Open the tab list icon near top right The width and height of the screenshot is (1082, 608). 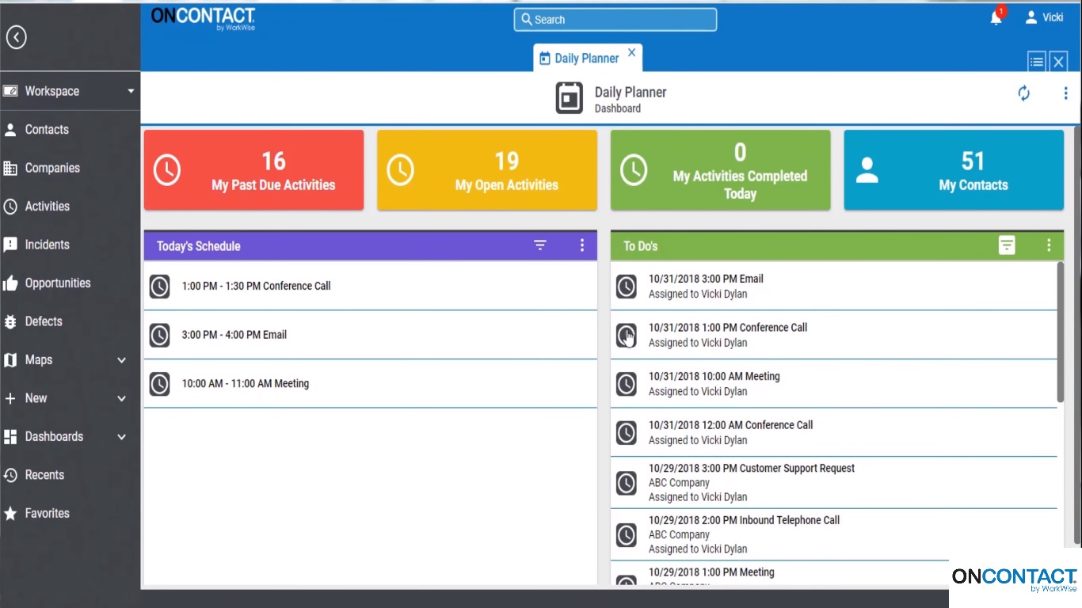1036,61
